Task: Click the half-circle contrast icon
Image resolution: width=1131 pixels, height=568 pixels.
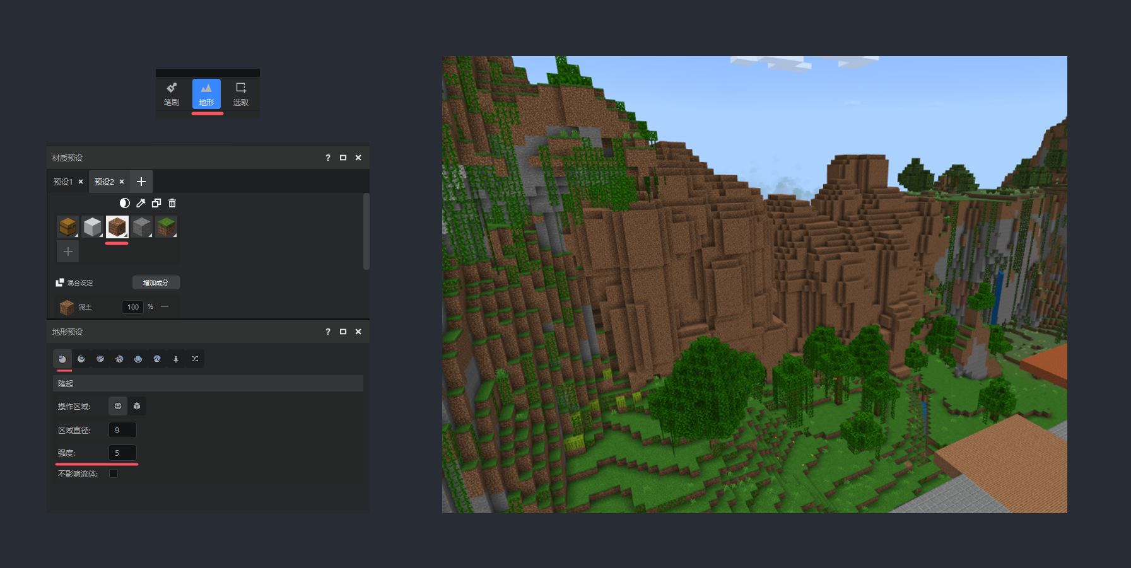Action: point(125,203)
